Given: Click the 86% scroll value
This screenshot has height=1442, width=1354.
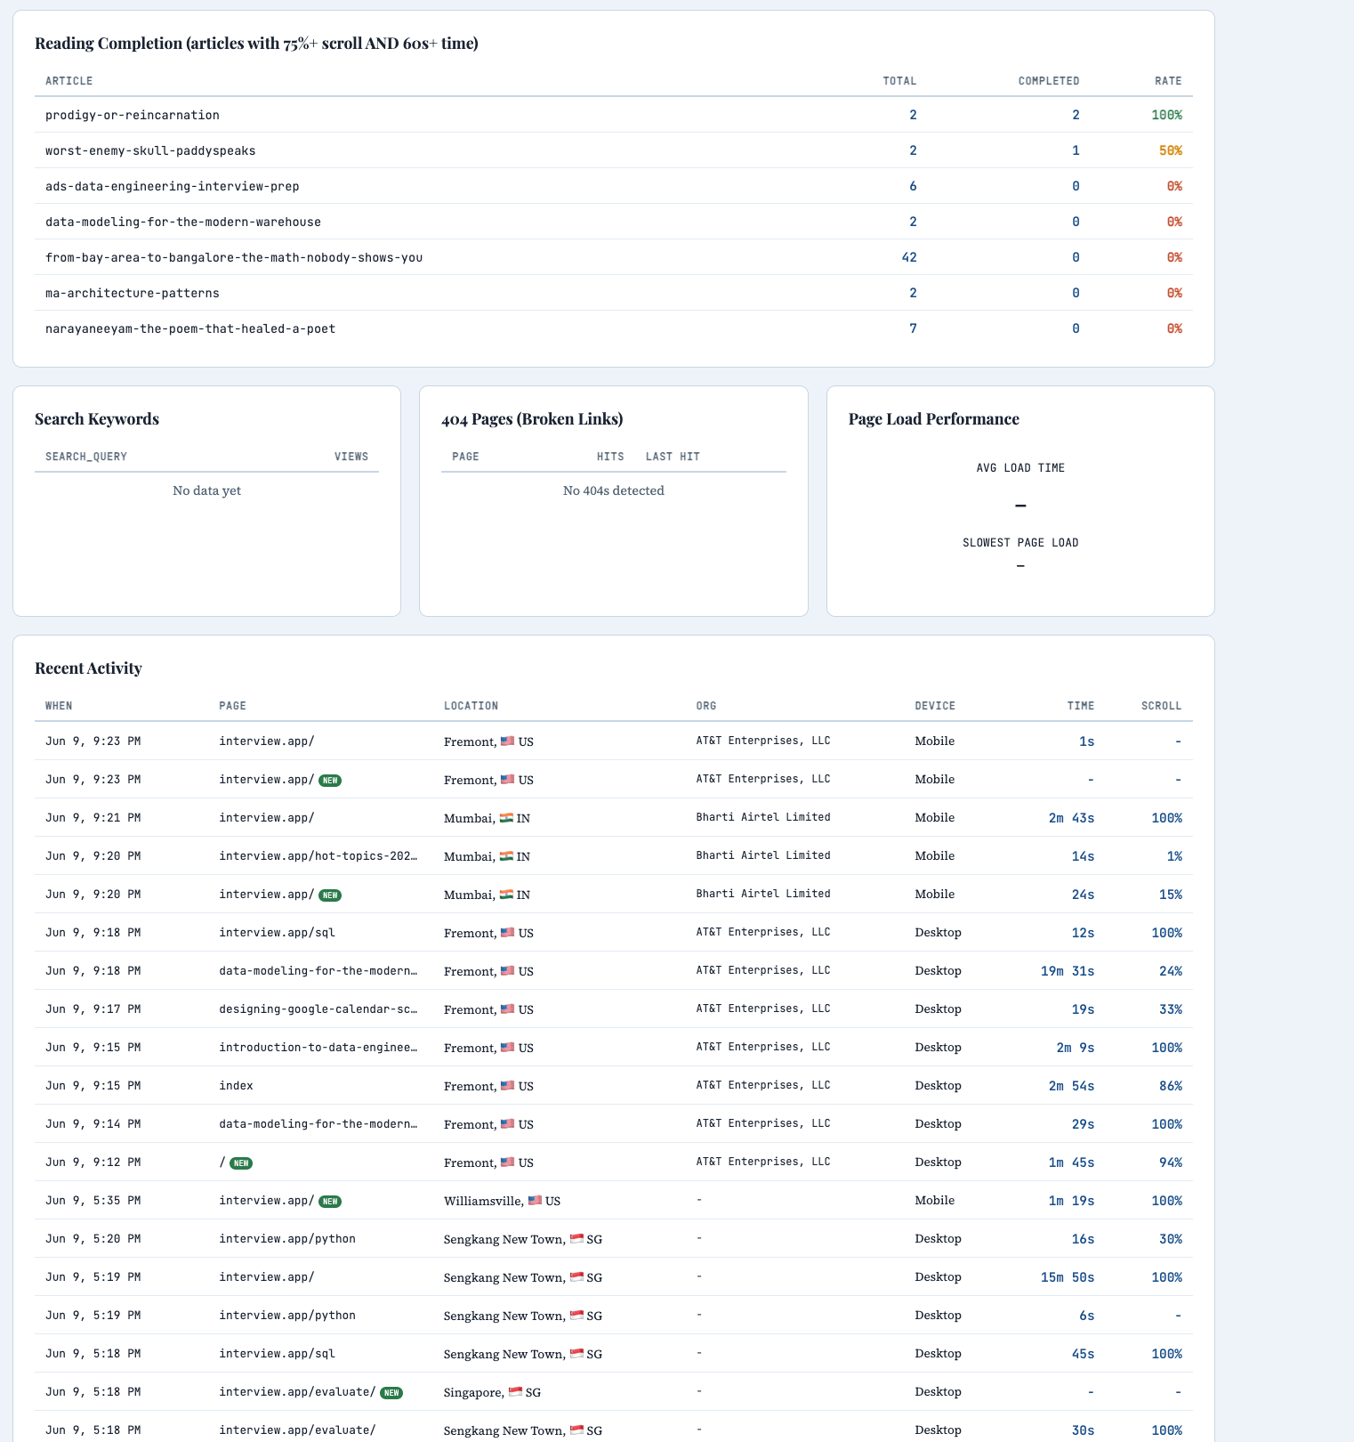Looking at the screenshot, I should click(x=1171, y=1086).
